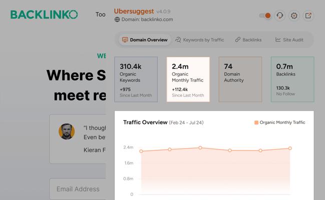Click the globe icon beside Domain
The width and height of the screenshot is (325, 200).
pos(117,19)
